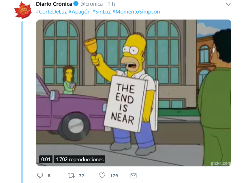Open the #MomentoSimpson hashtag
The image size is (246, 183).
136,12
